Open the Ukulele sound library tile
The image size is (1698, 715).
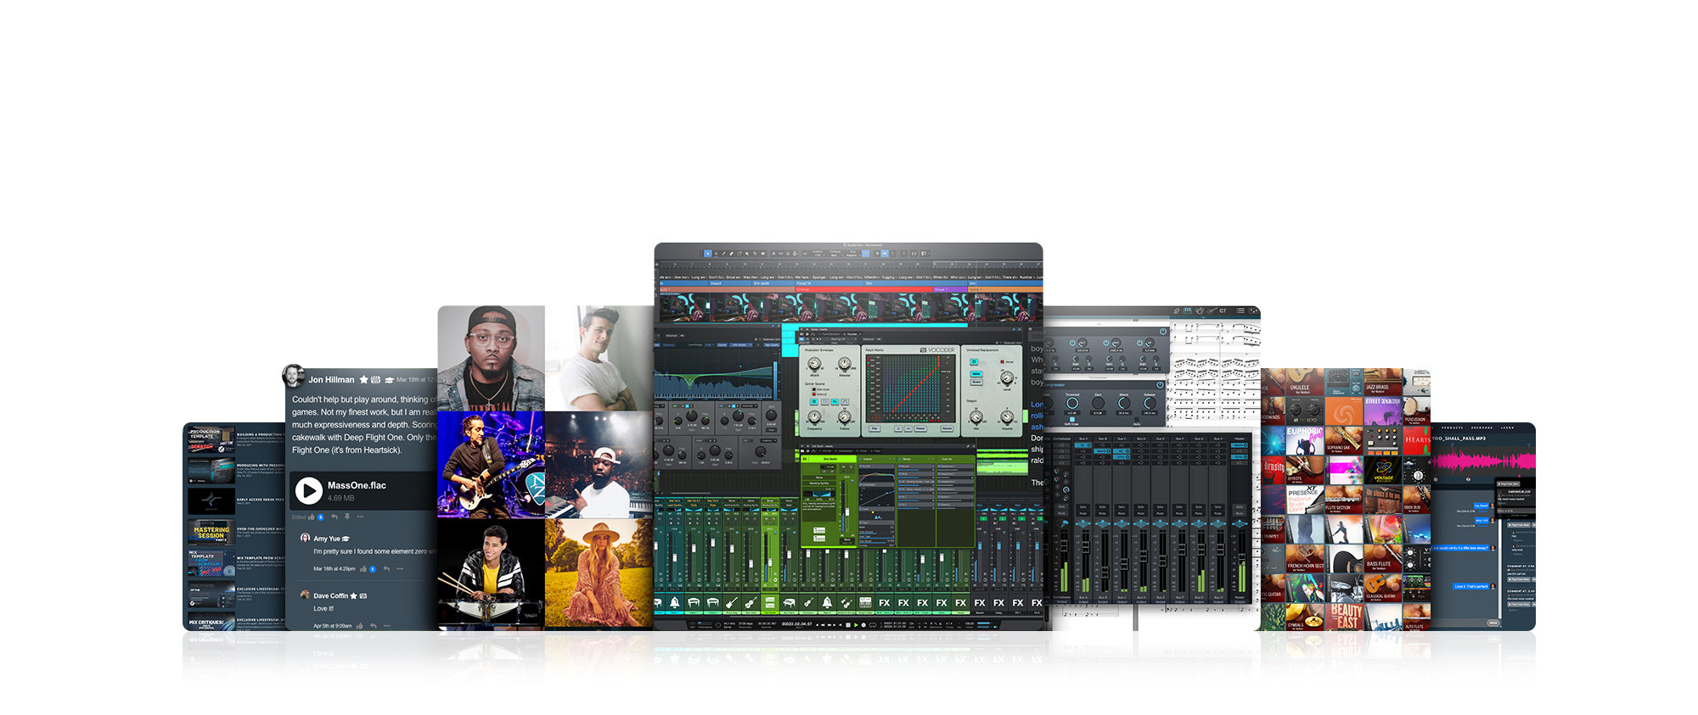tap(1305, 382)
